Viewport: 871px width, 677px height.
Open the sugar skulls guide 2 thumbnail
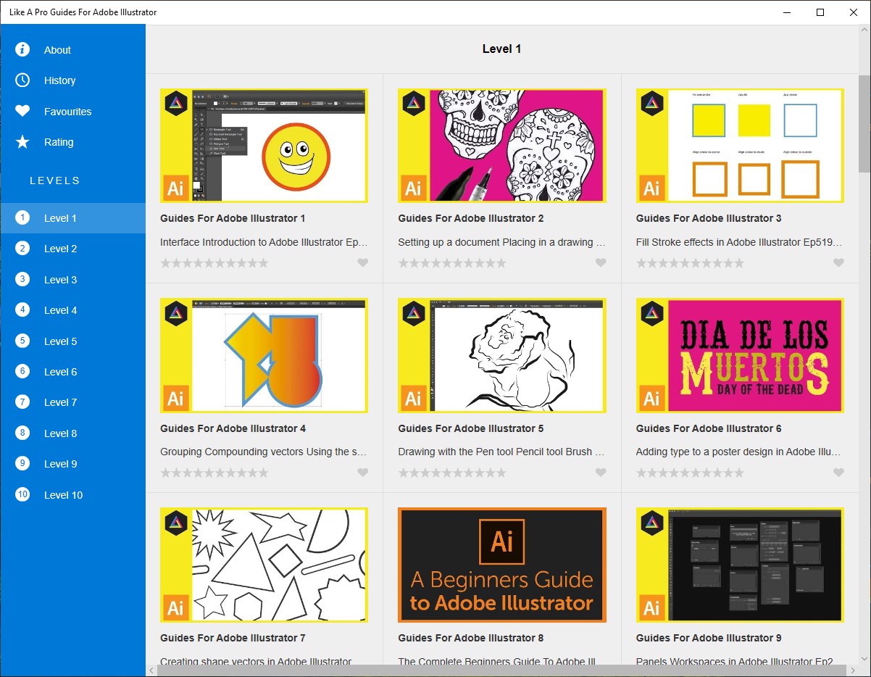coord(501,145)
